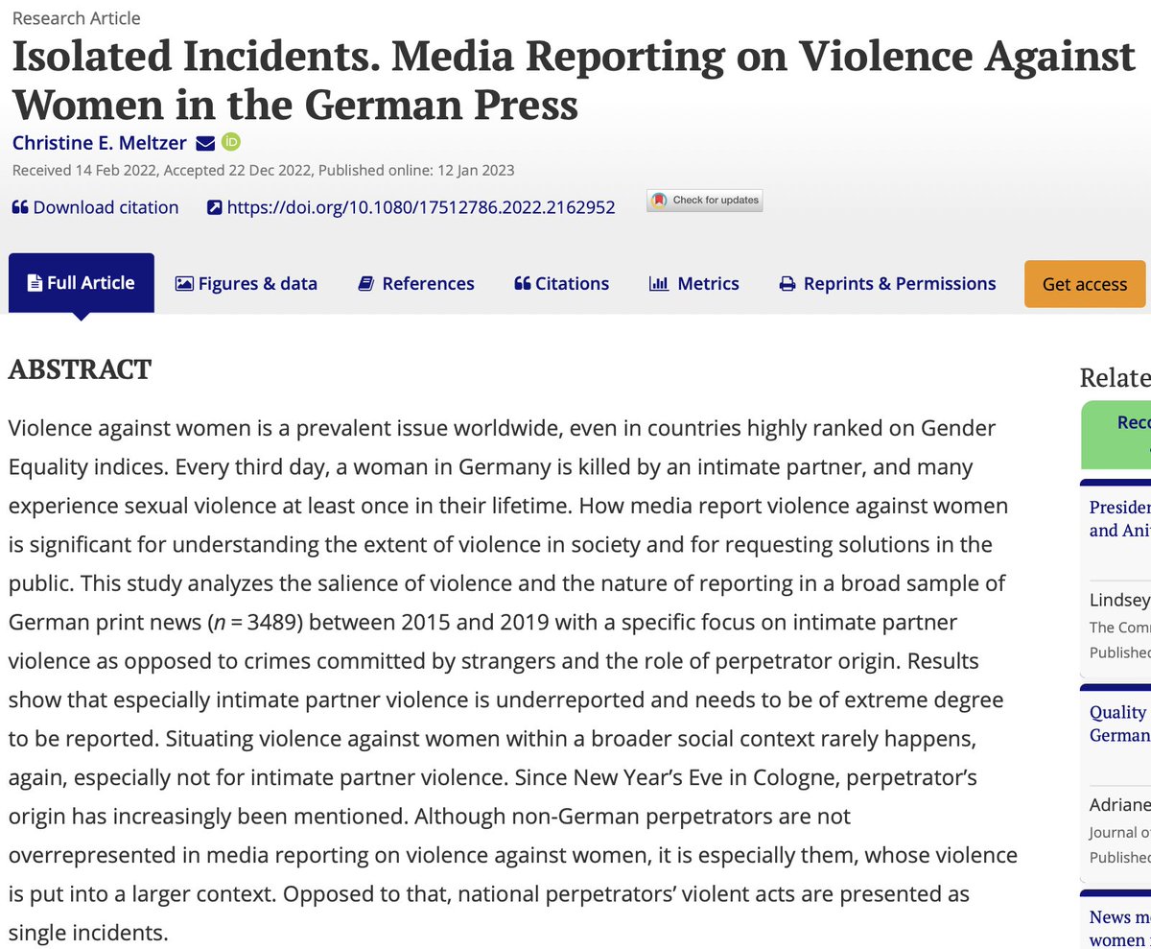Open Reprints & Permissions tab
Viewport: 1151px width, 949px height.
pos(888,283)
